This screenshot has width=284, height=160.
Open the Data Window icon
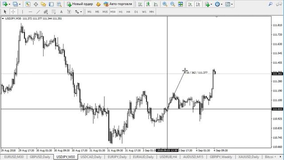35,4
